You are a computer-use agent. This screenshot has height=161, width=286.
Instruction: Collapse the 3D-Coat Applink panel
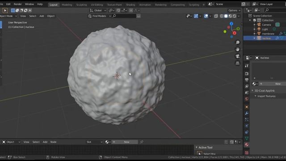pos(252,90)
